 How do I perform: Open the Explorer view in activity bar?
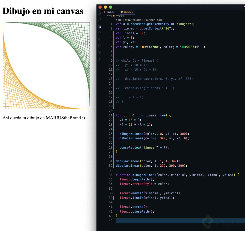pos(99,13)
